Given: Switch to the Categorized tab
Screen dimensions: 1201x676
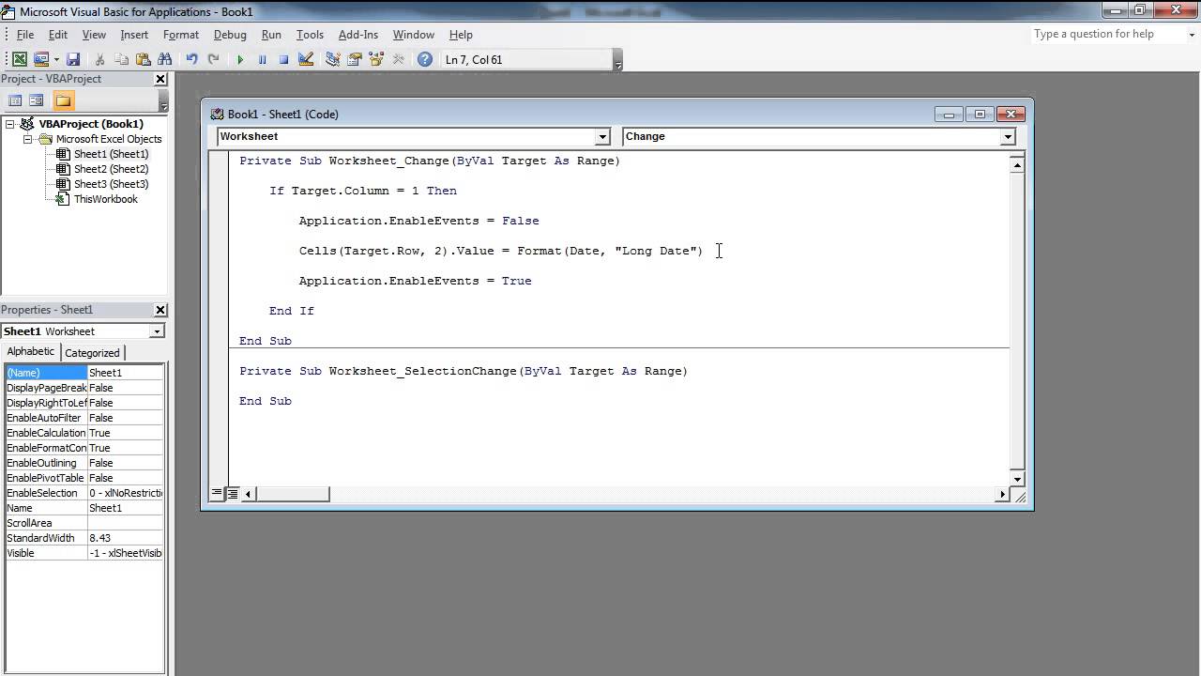Looking at the screenshot, I should coord(92,353).
